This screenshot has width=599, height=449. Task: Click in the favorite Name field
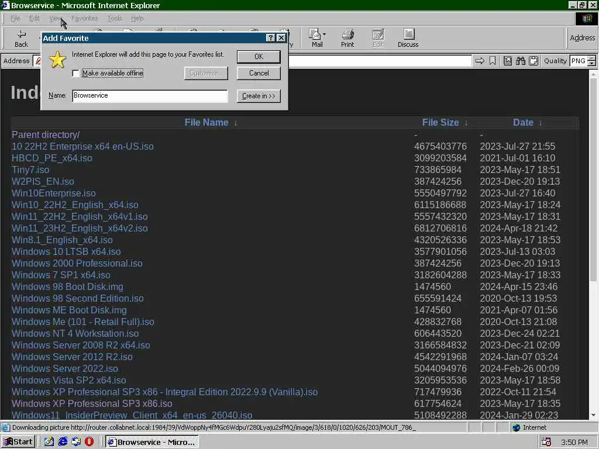coord(150,96)
